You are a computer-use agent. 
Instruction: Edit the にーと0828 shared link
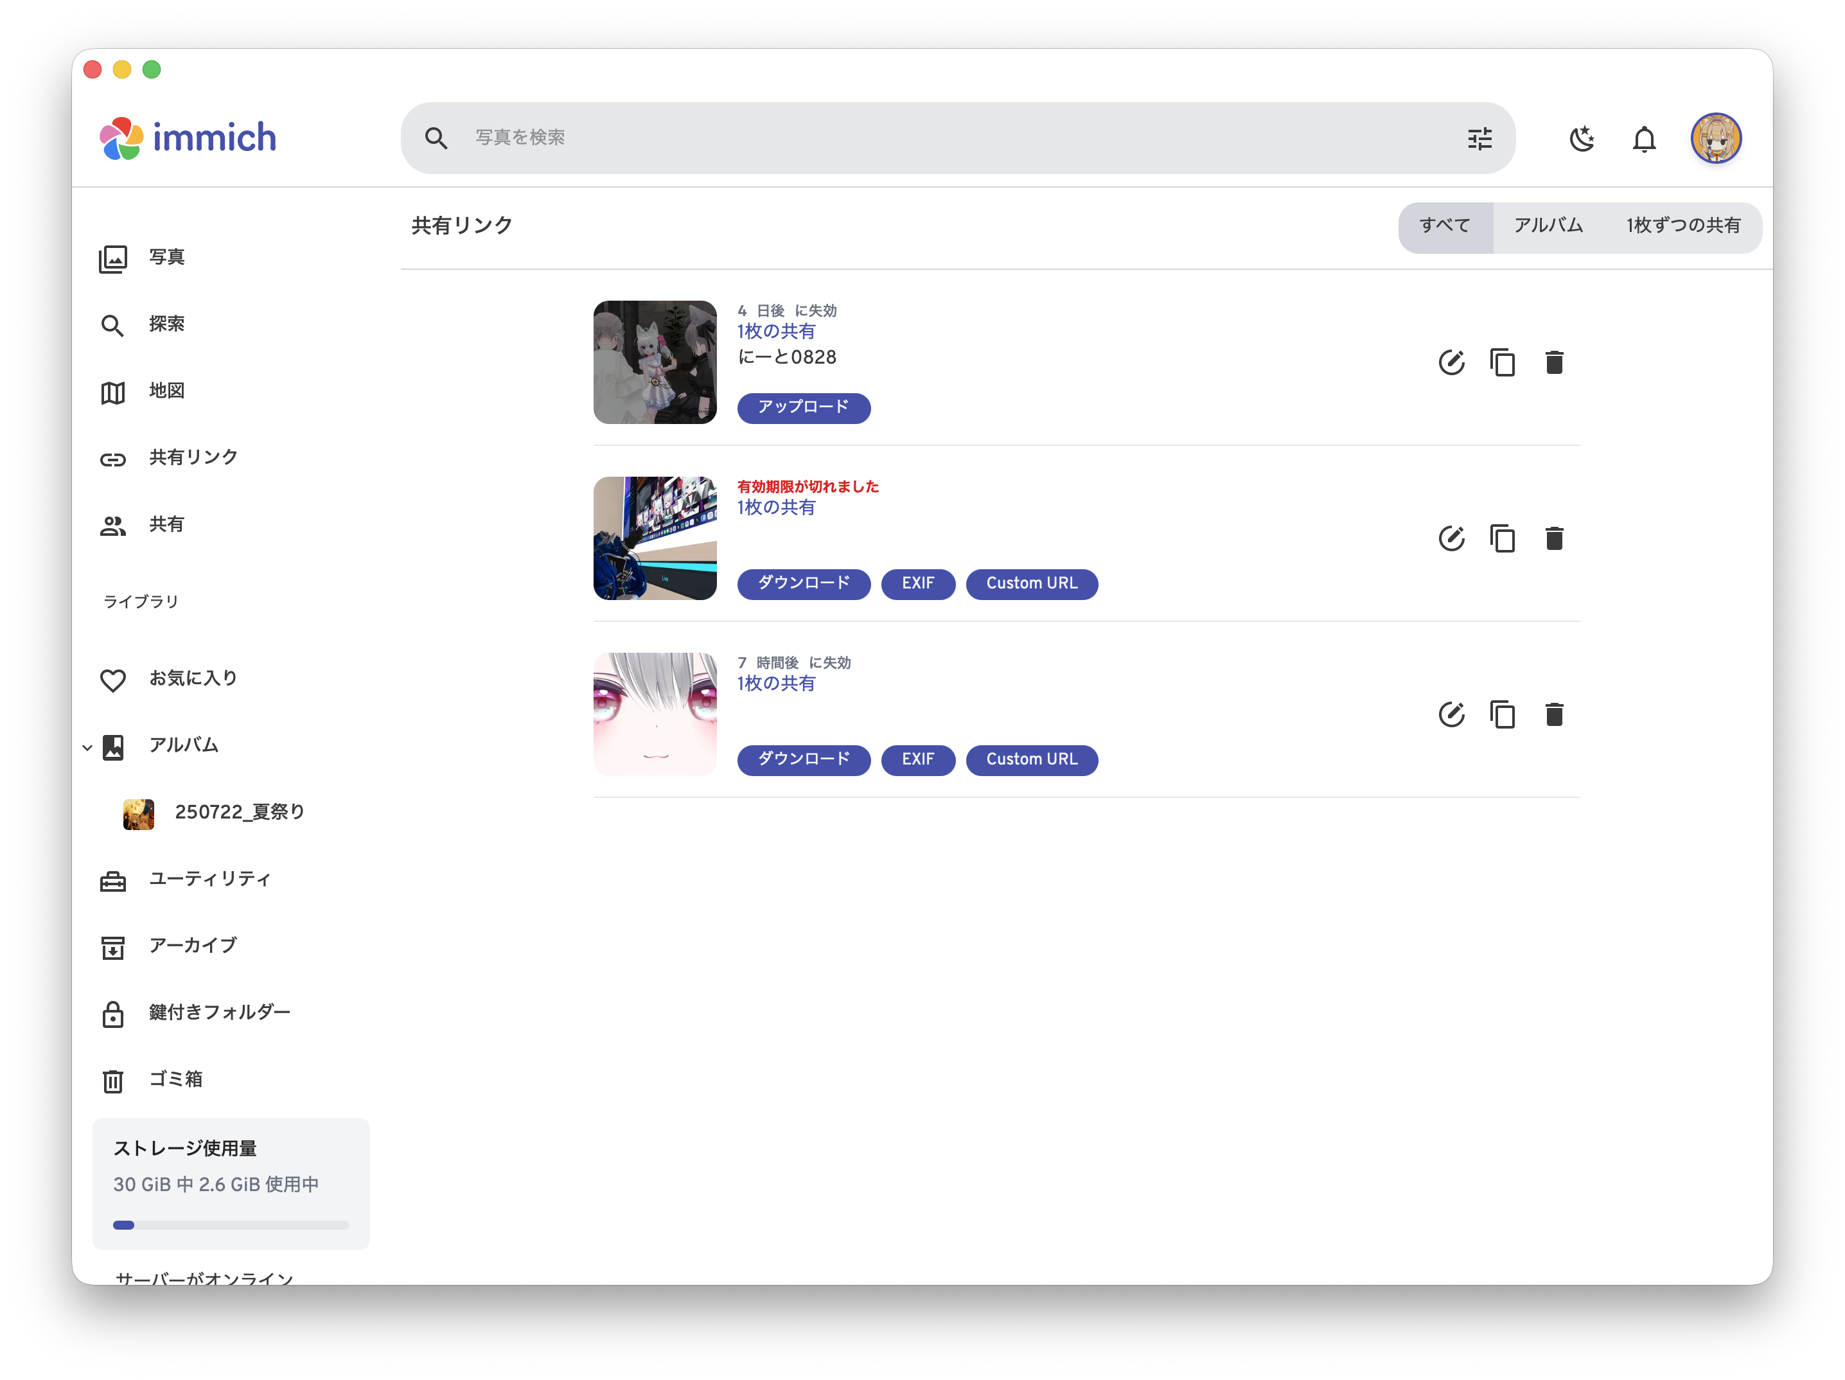(1451, 362)
